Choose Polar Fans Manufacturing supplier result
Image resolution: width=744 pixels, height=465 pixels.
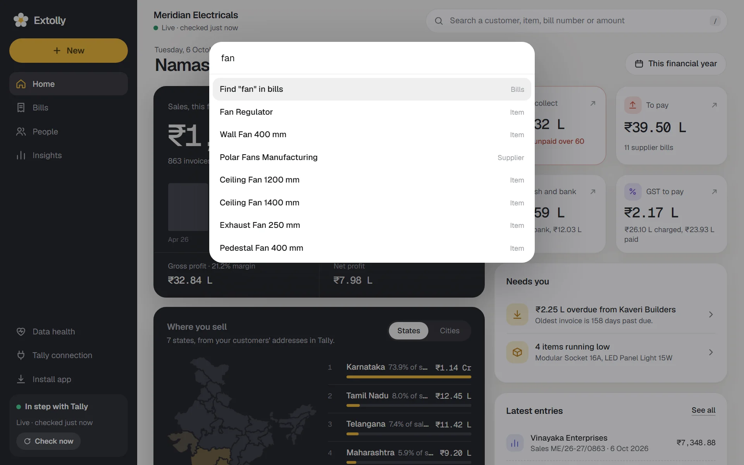372,157
